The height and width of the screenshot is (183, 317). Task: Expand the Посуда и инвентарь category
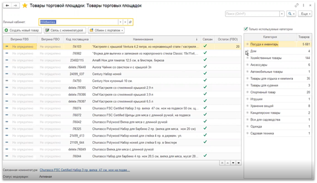(x=247, y=44)
